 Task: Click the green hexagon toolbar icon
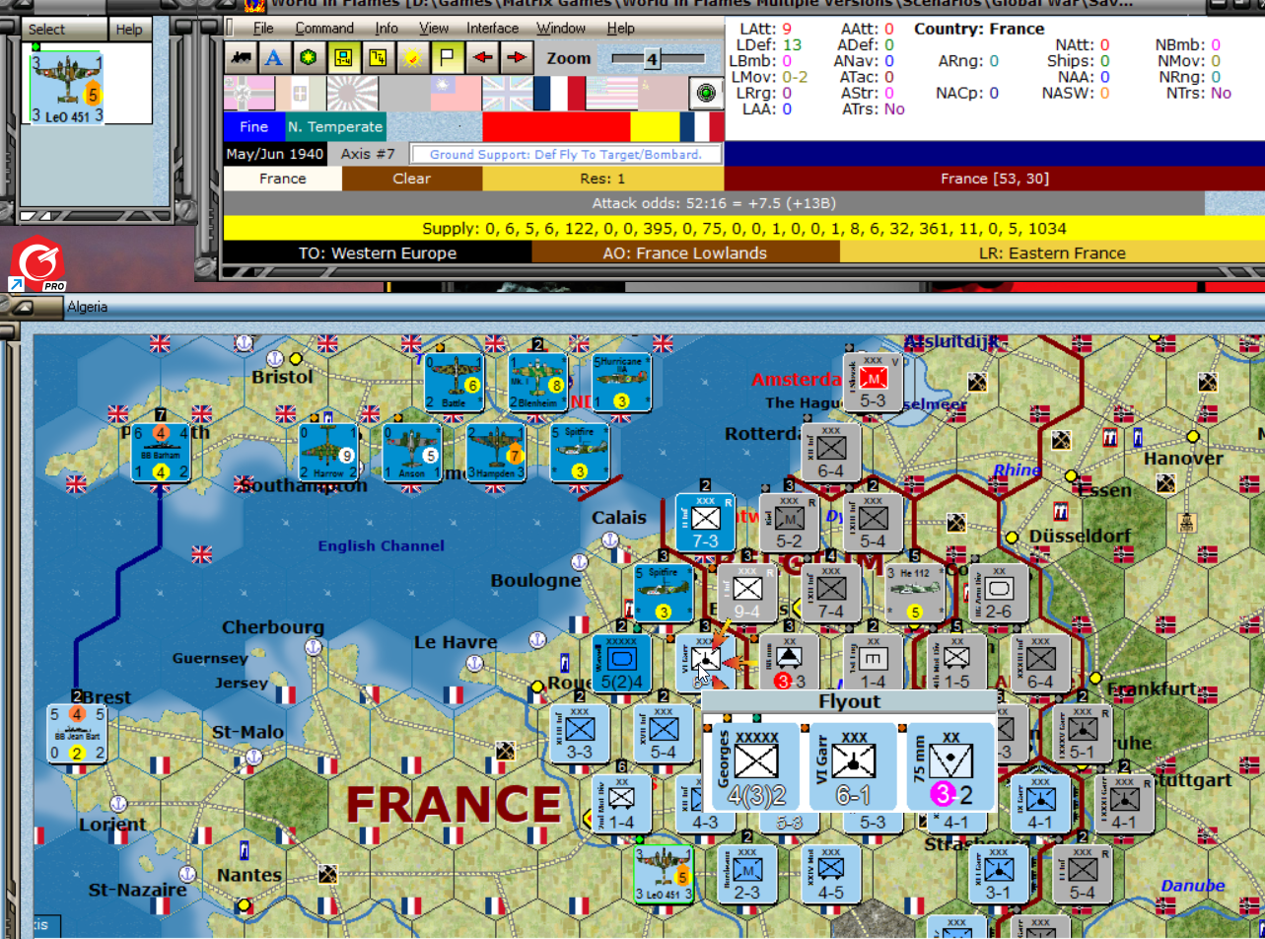[309, 57]
